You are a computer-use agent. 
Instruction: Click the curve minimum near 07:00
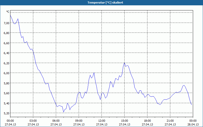(64, 112)
